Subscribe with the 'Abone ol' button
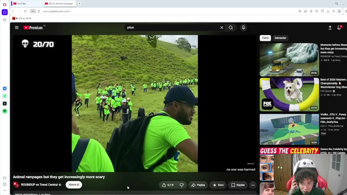Screen dimensions: 347x195 tap(74, 185)
